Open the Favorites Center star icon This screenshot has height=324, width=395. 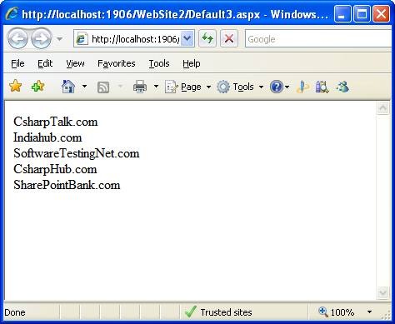pos(15,86)
